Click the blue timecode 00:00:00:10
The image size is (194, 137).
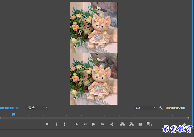(10, 108)
